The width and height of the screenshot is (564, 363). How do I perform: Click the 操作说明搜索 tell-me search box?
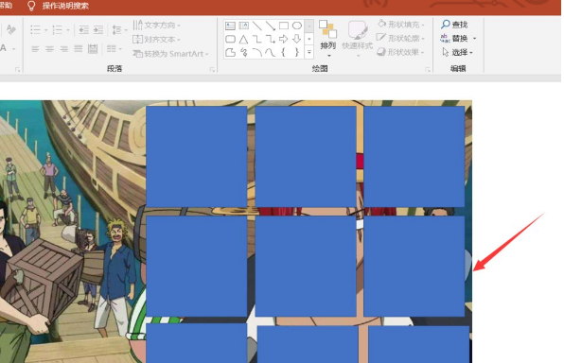(x=65, y=6)
